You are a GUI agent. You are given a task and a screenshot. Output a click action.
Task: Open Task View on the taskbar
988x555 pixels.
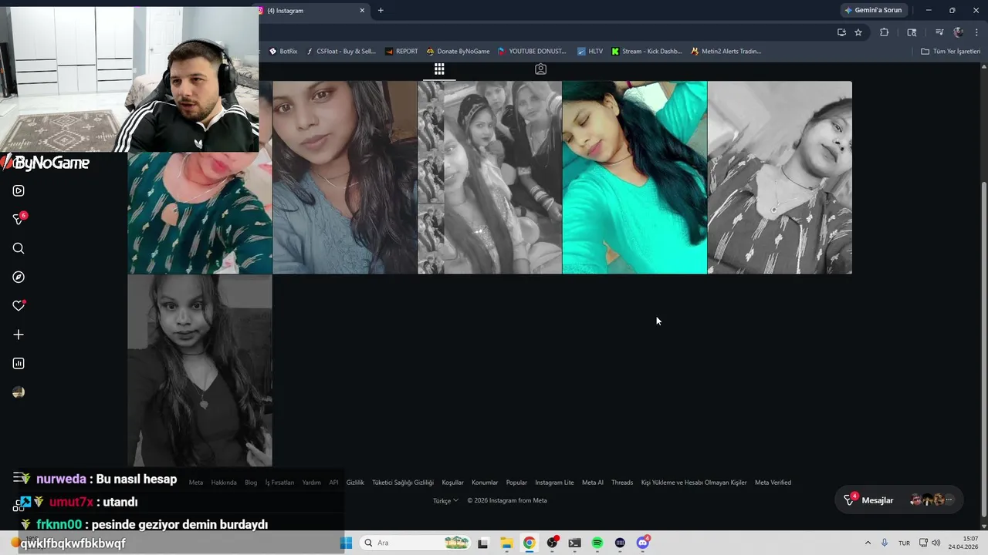(483, 543)
